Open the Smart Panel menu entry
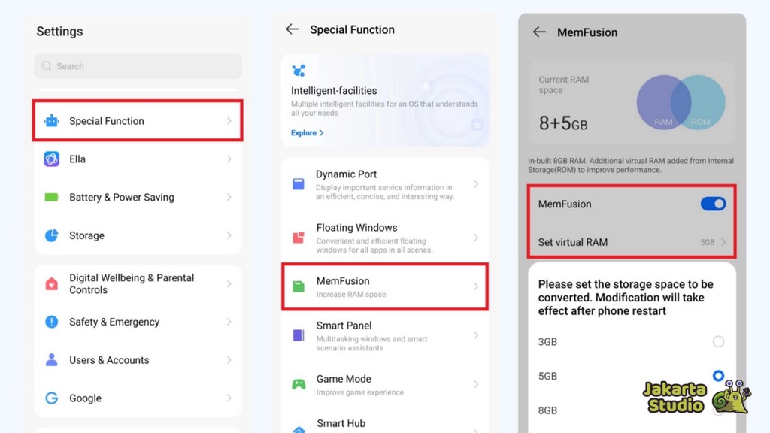770x433 pixels. click(344, 326)
